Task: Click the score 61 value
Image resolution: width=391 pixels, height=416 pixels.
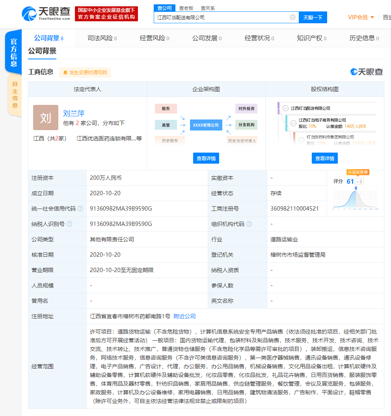Action: point(350,181)
